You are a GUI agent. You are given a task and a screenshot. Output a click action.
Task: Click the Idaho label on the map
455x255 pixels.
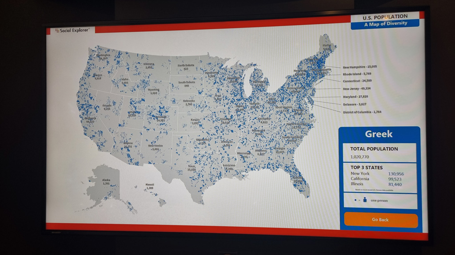(x=125, y=81)
